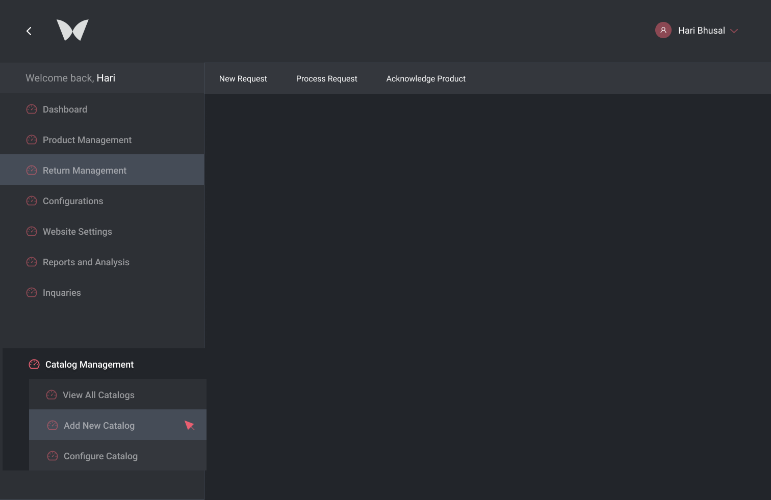The height and width of the screenshot is (500, 771).
Task: Click the butterfly logo in header
Action: click(x=72, y=30)
